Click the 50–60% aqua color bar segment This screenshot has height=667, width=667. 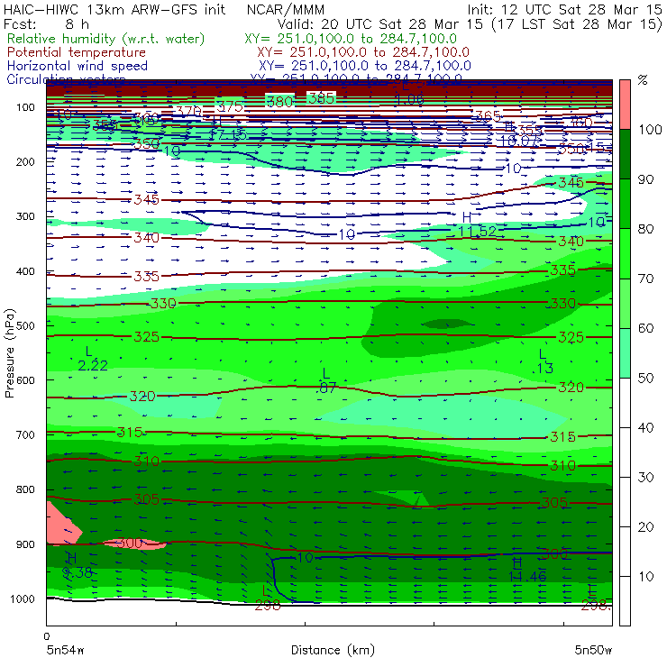(625, 353)
